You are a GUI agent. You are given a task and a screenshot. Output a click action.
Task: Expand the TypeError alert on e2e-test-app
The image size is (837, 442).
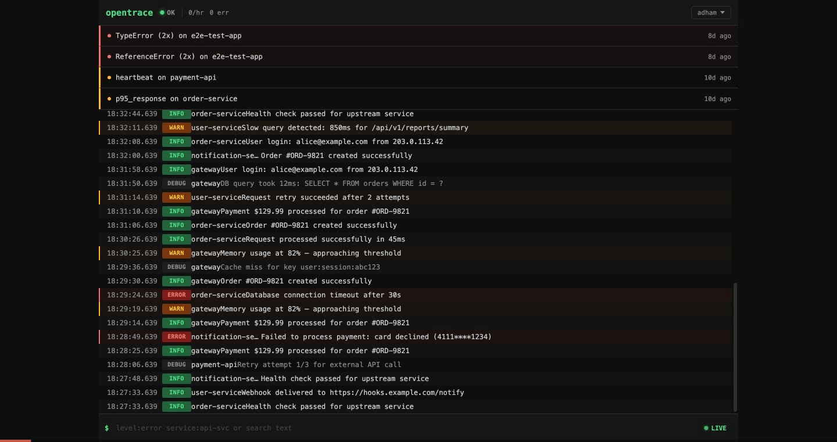click(x=407, y=35)
